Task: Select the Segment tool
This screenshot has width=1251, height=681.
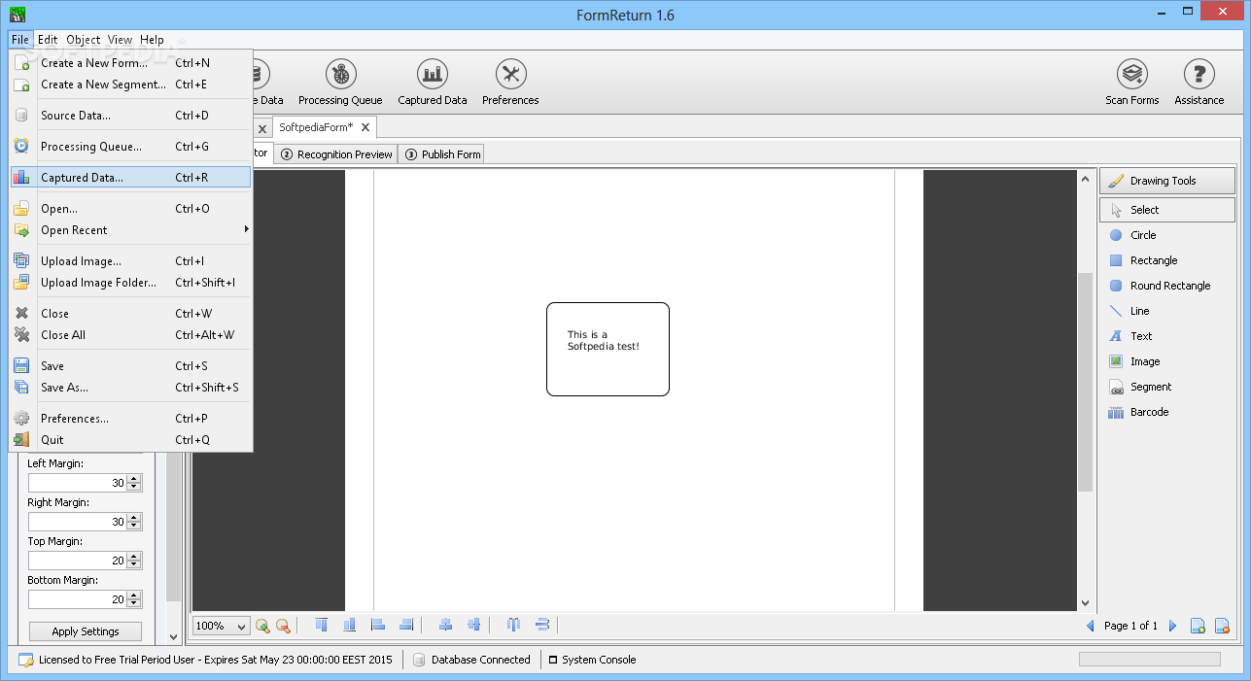Action: (x=1140, y=387)
